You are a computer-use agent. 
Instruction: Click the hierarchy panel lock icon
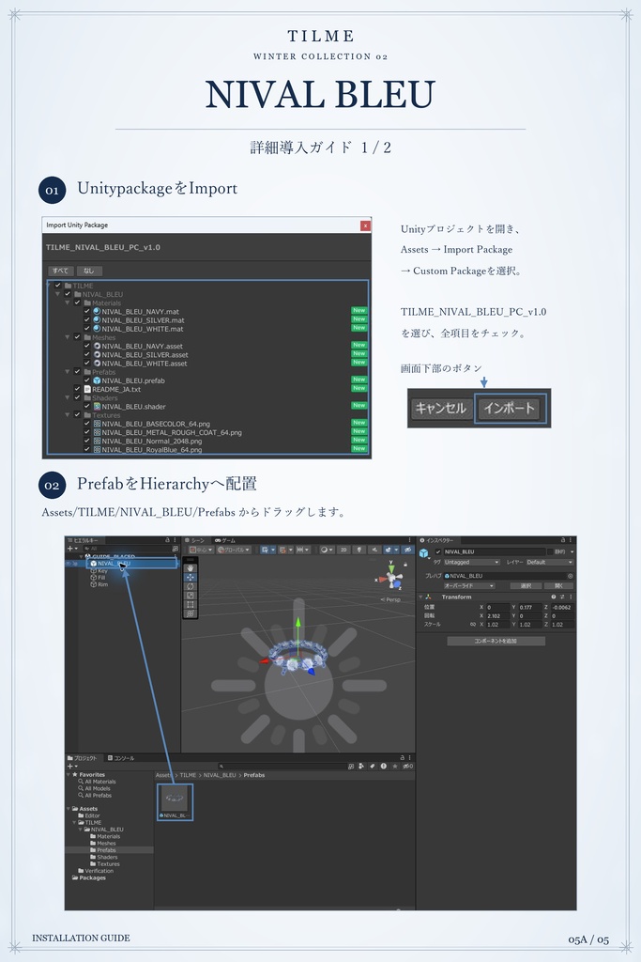pos(167,540)
